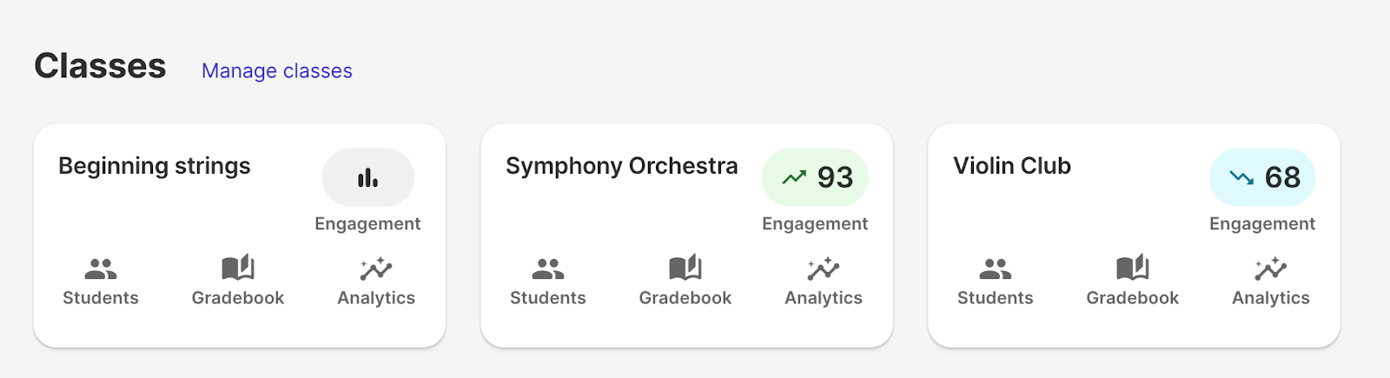
Task: View Students icon in Violin Club card
Action: (996, 269)
